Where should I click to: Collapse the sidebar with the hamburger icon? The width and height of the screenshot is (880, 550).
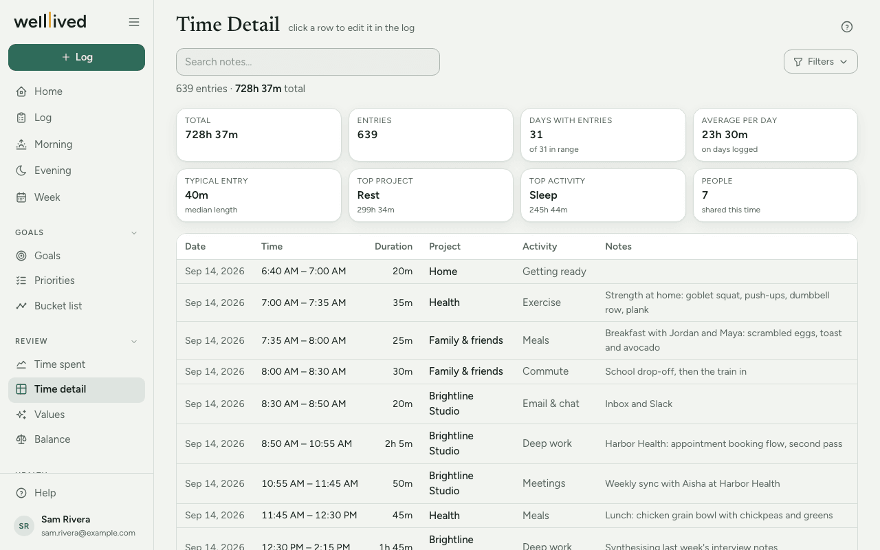134,22
